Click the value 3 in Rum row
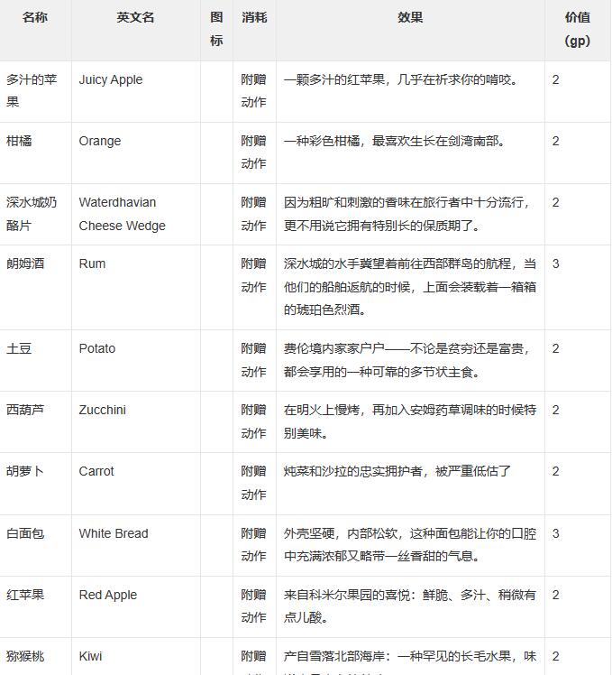612x675 pixels. (555, 264)
